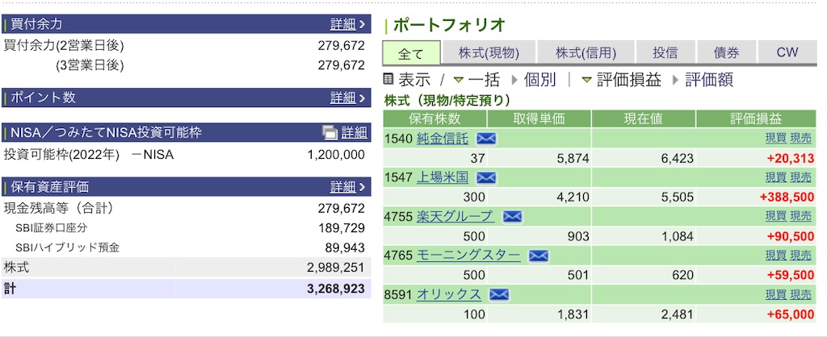Select the 債券 tab

pyautogui.click(x=726, y=52)
